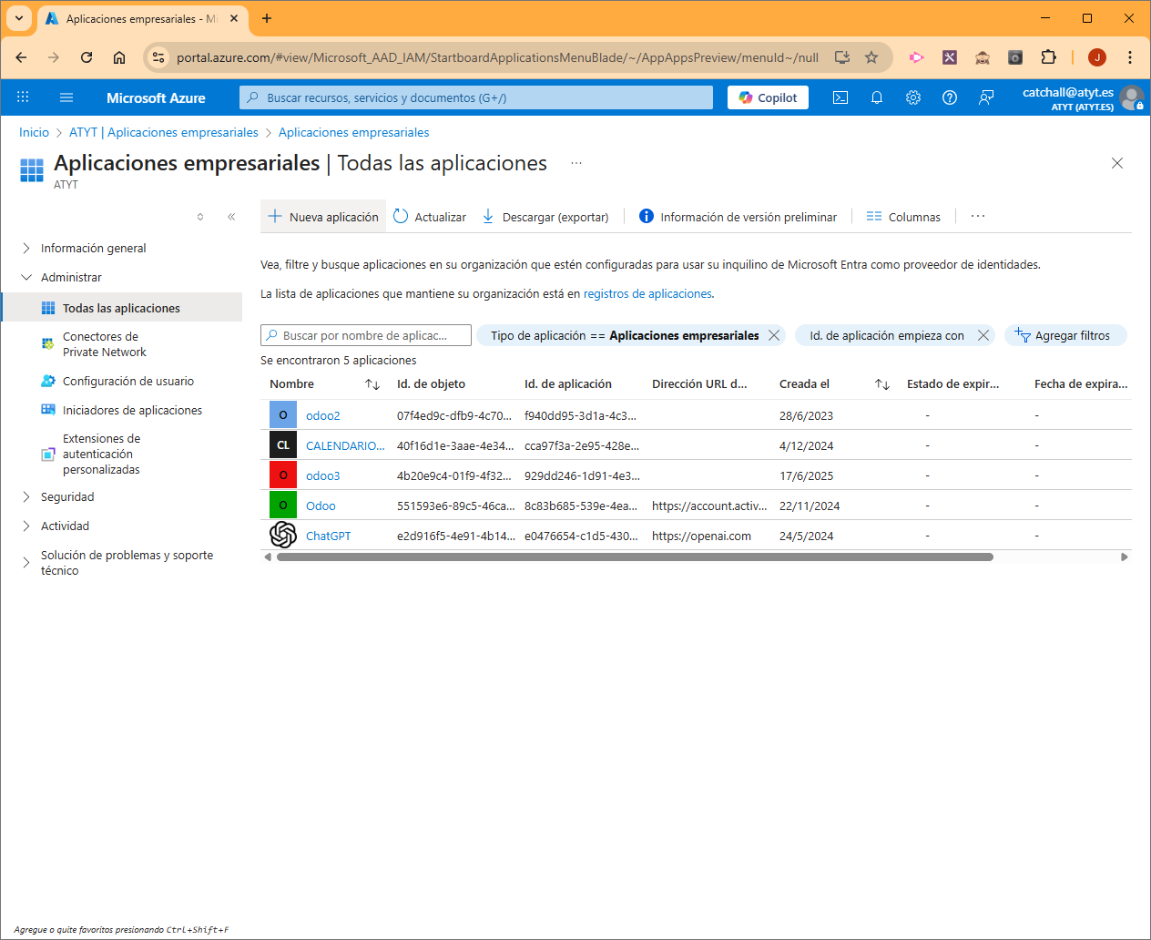Go to ATYT | Aplicaciones empresariales breadcrumb
The height and width of the screenshot is (940, 1151).
(x=164, y=132)
